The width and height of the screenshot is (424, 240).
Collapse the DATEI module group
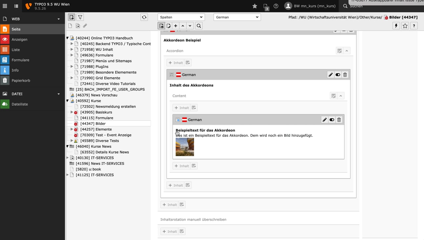[x=32, y=94]
